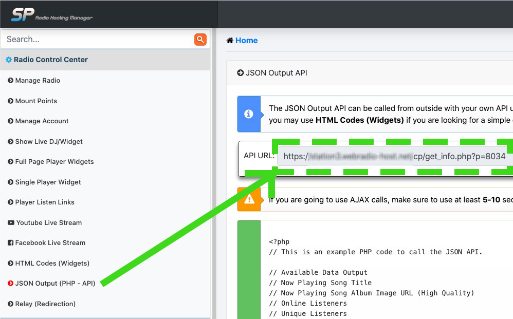Click the Facebook icon in sidebar
The width and height of the screenshot is (513, 319).
point(11,243)
